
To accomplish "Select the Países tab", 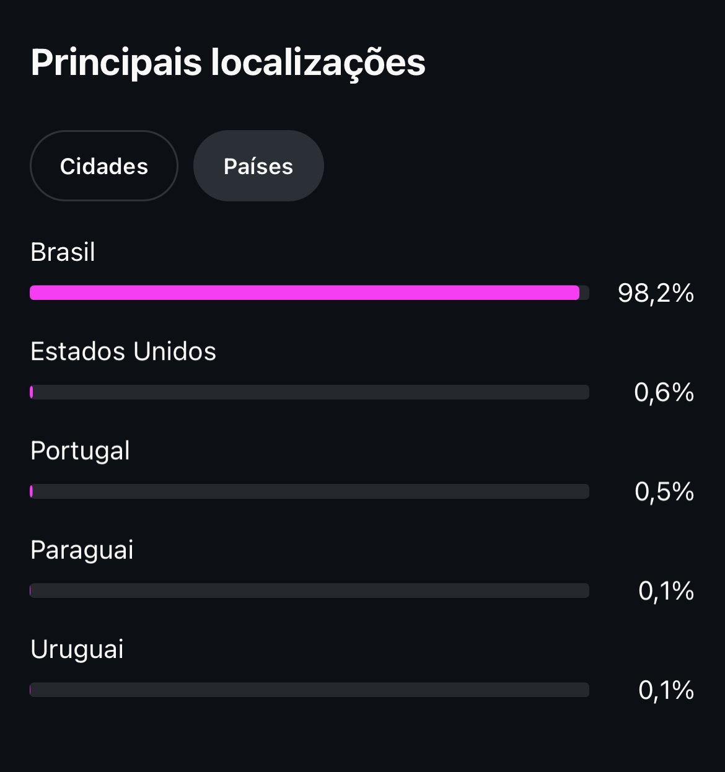I will click(x=258, y=165).
